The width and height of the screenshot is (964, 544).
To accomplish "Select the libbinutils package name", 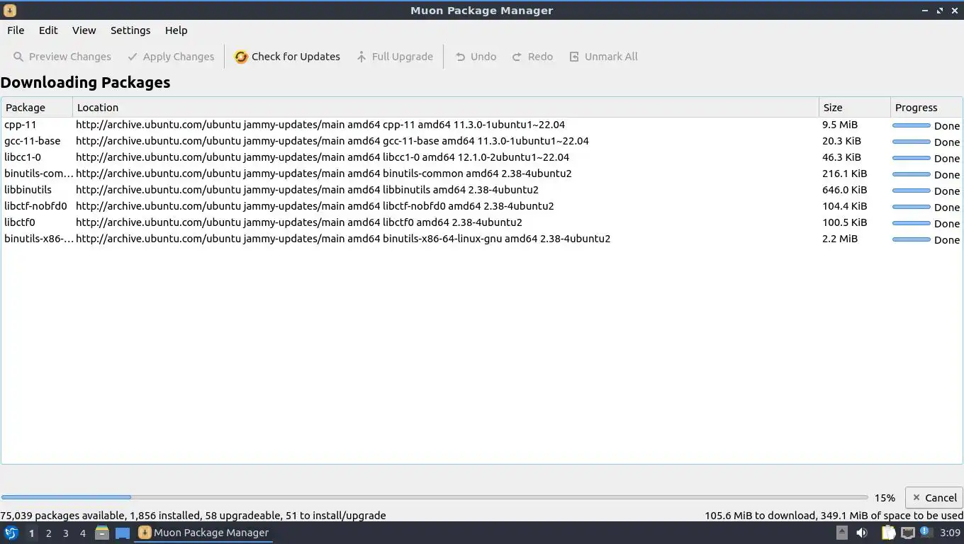I will [x=28, y=190].
